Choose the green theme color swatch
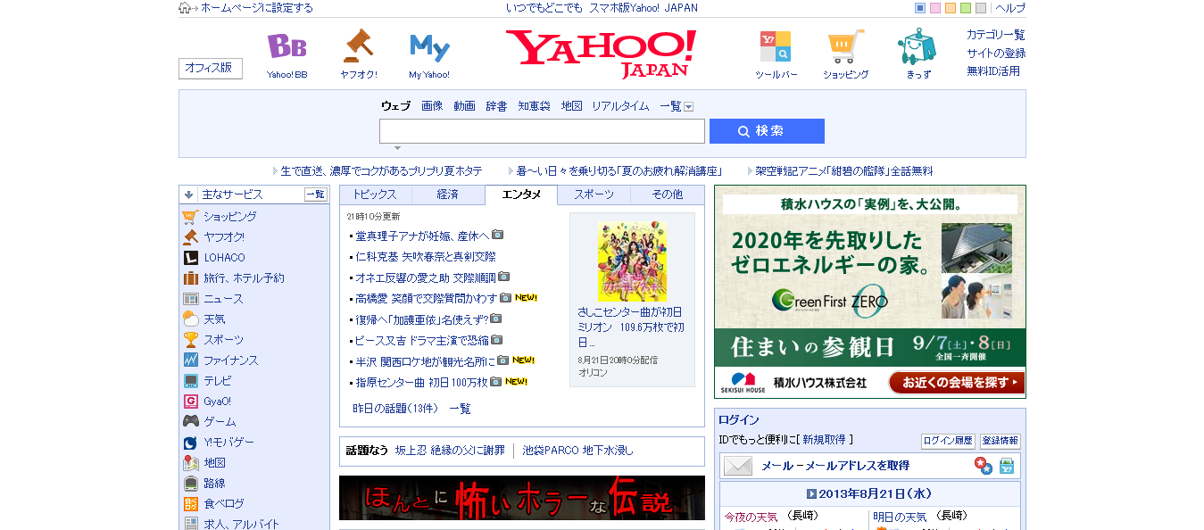 966,8
